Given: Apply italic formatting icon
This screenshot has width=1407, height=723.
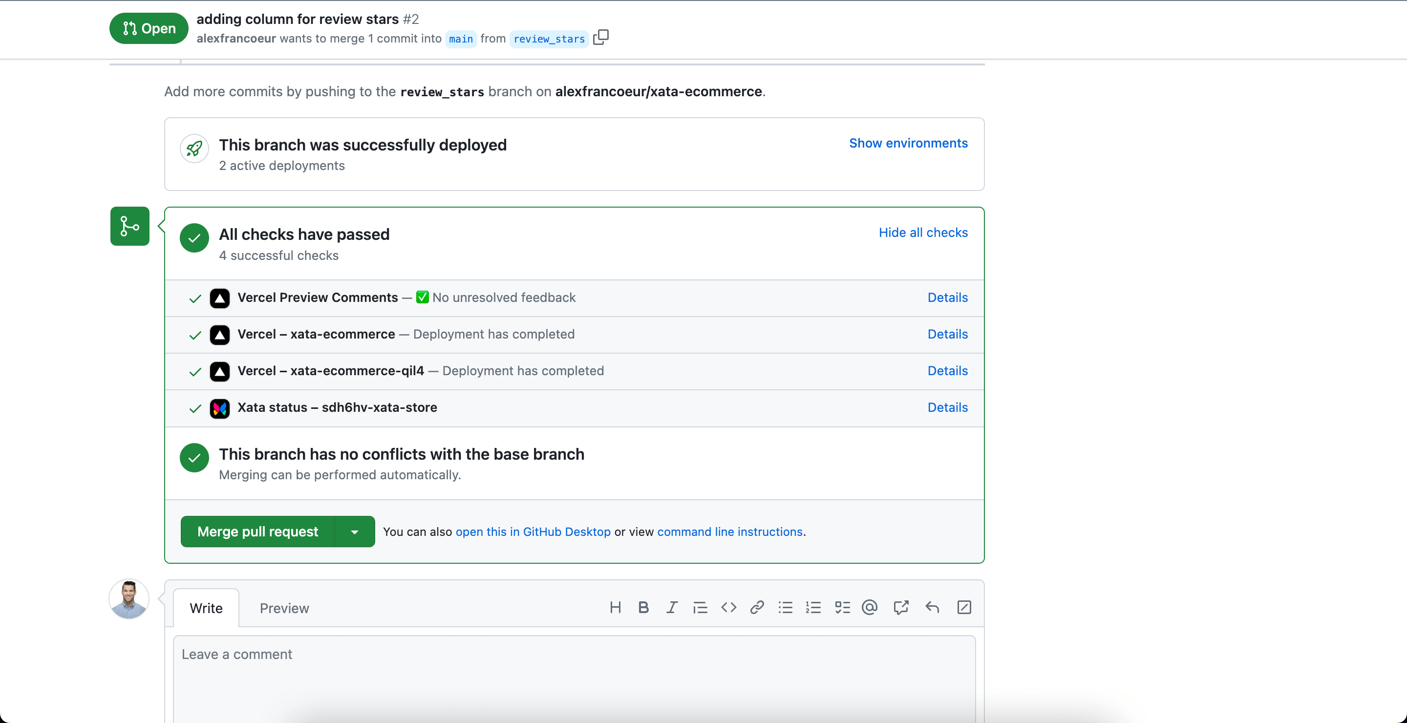Looking at the screenshot, I should (672, 607).
